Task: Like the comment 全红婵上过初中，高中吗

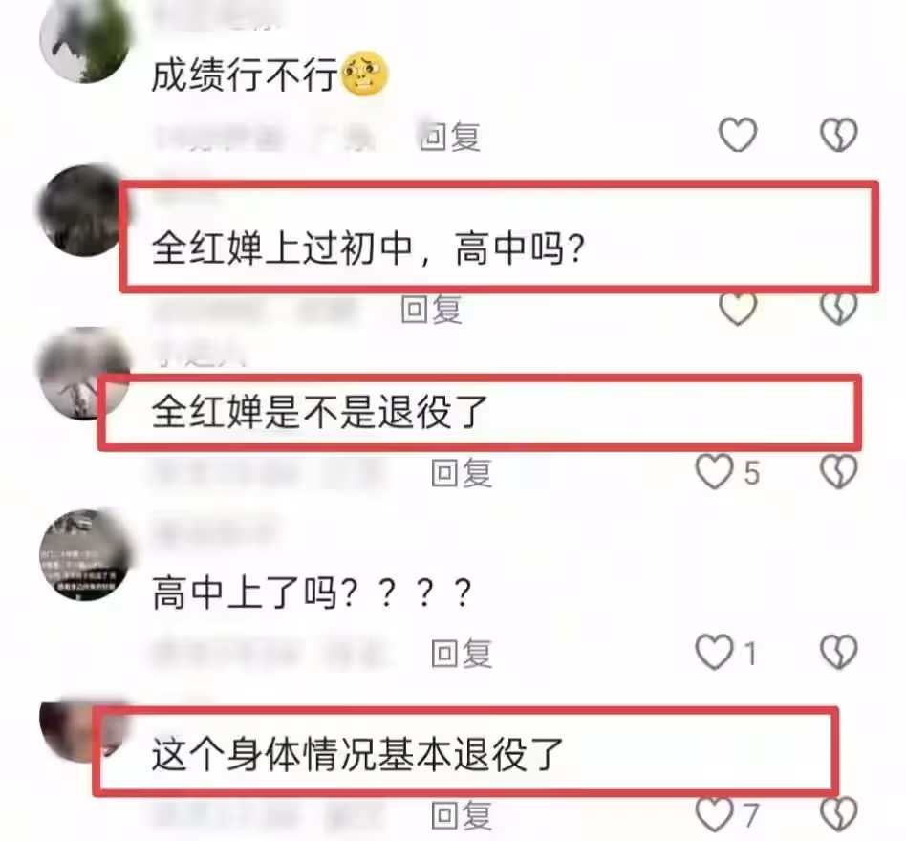Action: point(738,309)
